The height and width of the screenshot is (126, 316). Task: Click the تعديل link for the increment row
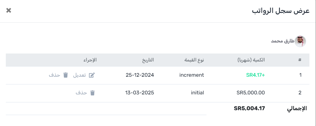coord(79,75)
